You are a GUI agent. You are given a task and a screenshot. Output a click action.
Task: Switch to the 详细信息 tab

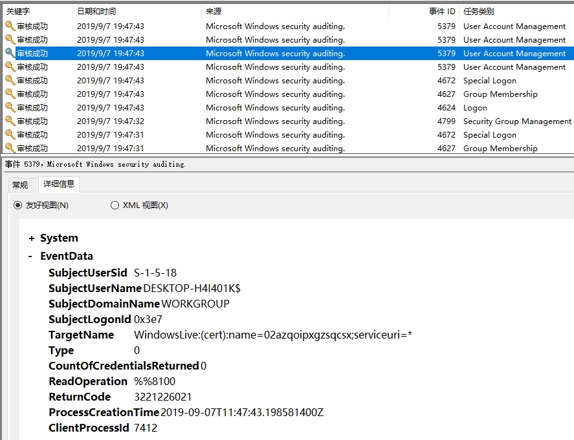coord(59,184)
